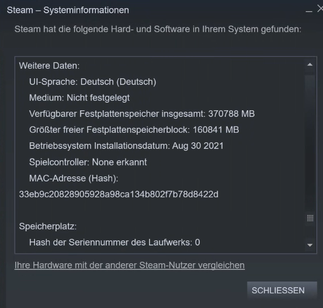Close the window with the X icon
This screenshot has width=323, height=308.
click(320, 9)
